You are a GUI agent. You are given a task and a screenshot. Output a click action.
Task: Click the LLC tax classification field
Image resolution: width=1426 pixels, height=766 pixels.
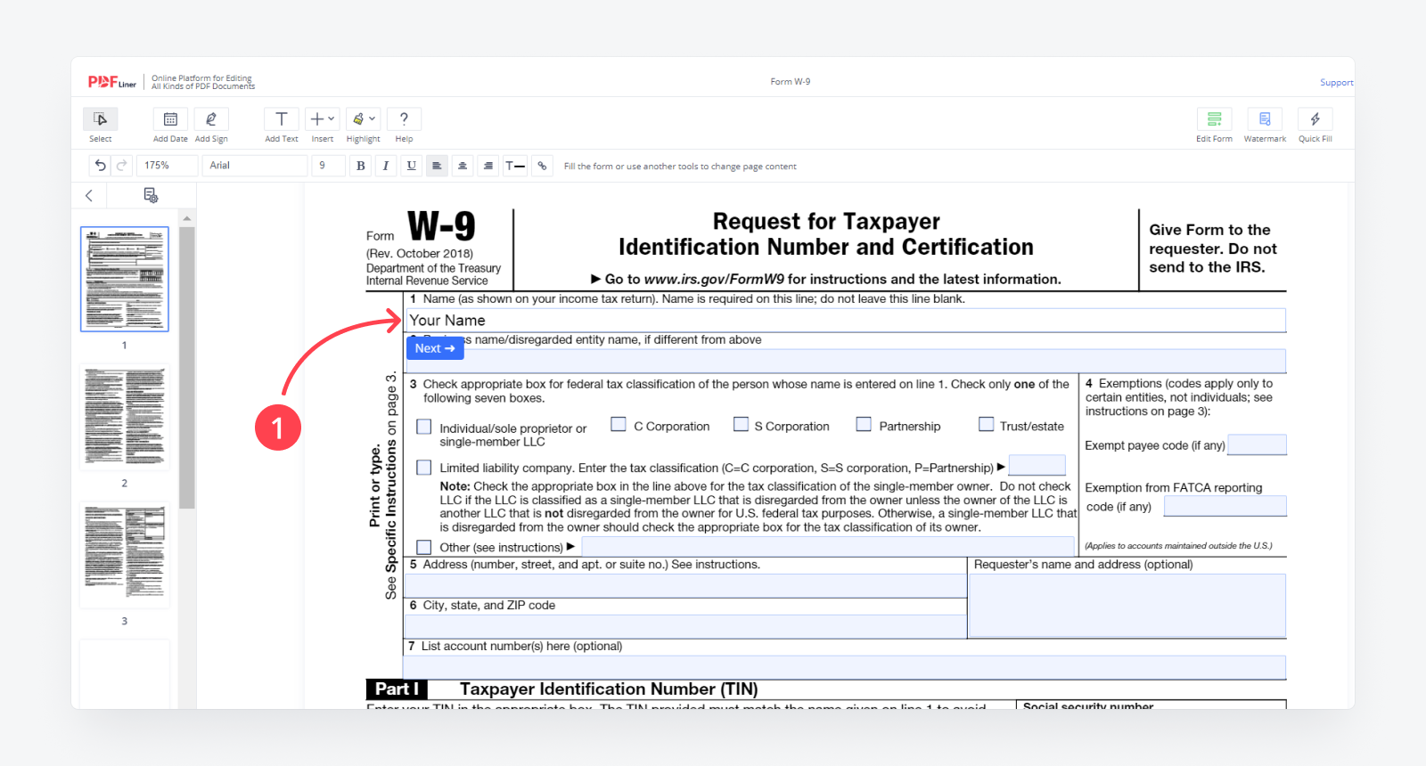1037,466
